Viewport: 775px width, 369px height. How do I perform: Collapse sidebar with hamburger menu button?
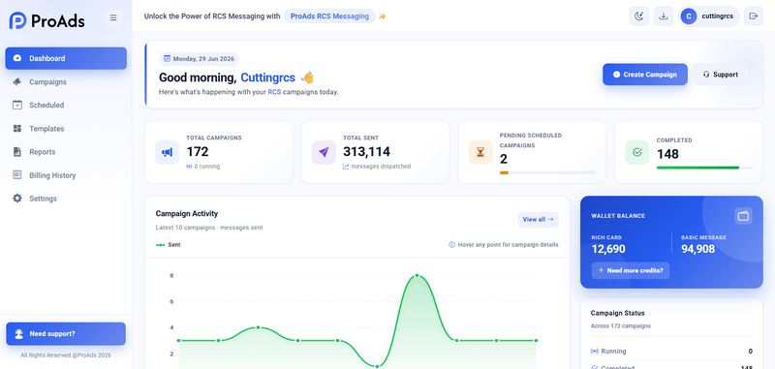click(x=113, y=17)
